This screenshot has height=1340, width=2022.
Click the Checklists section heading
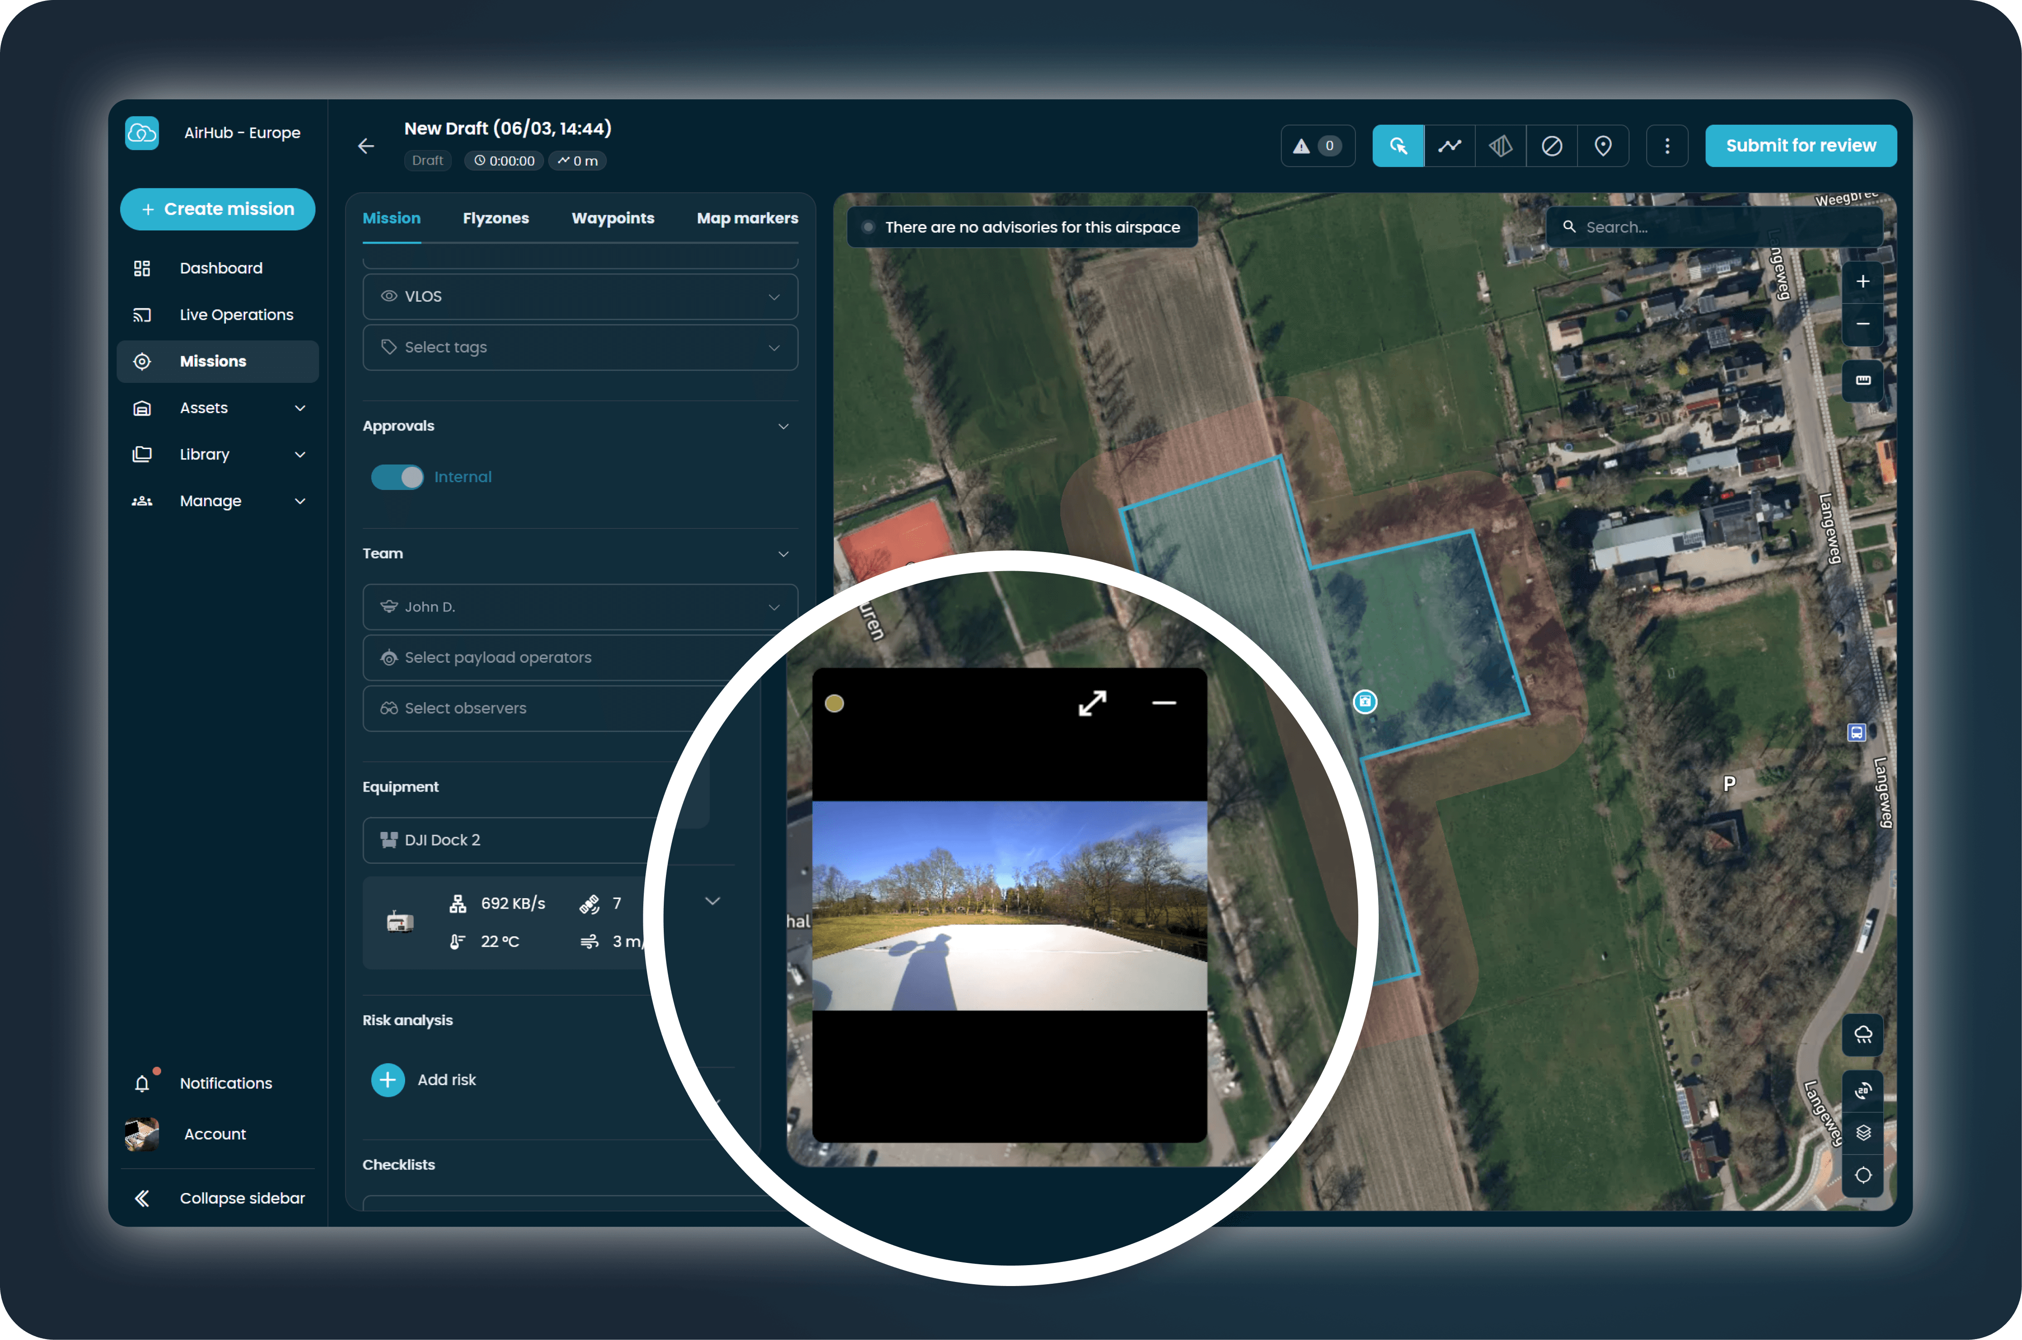[399, 1165]
